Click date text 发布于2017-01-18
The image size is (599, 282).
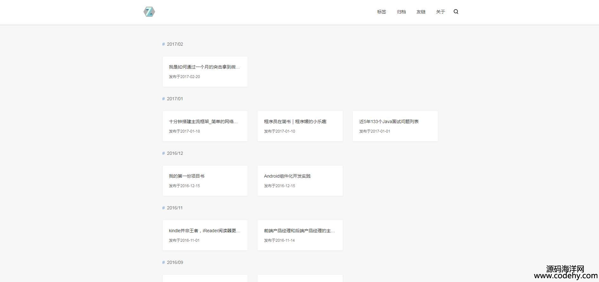(x=184, y=131)
